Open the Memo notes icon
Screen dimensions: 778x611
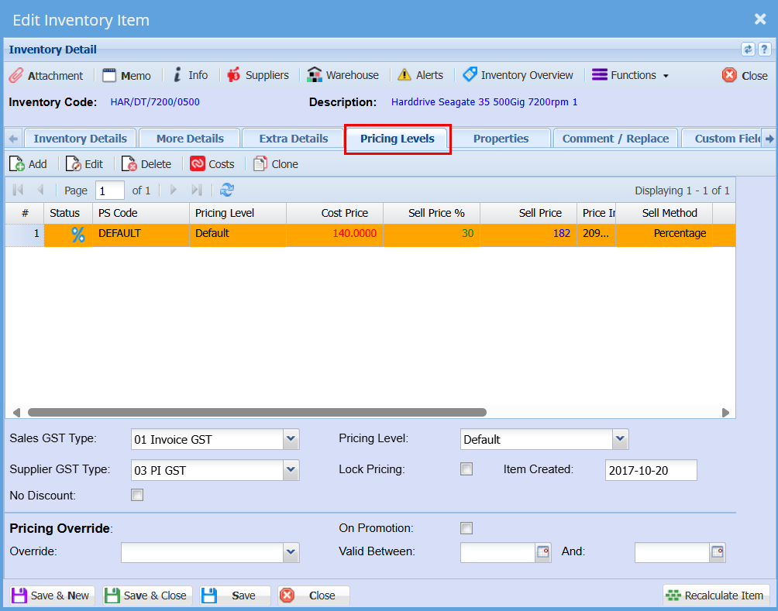(126, 75)
